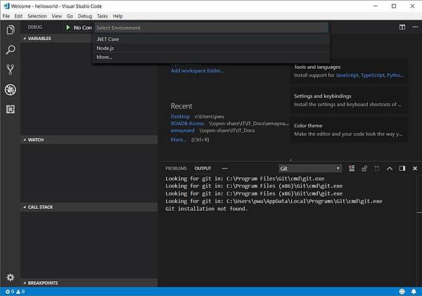The height and width of the screenshot is (296, 422).
Task: Click the errors count in status bar
Action: click(x=10, y=291)
